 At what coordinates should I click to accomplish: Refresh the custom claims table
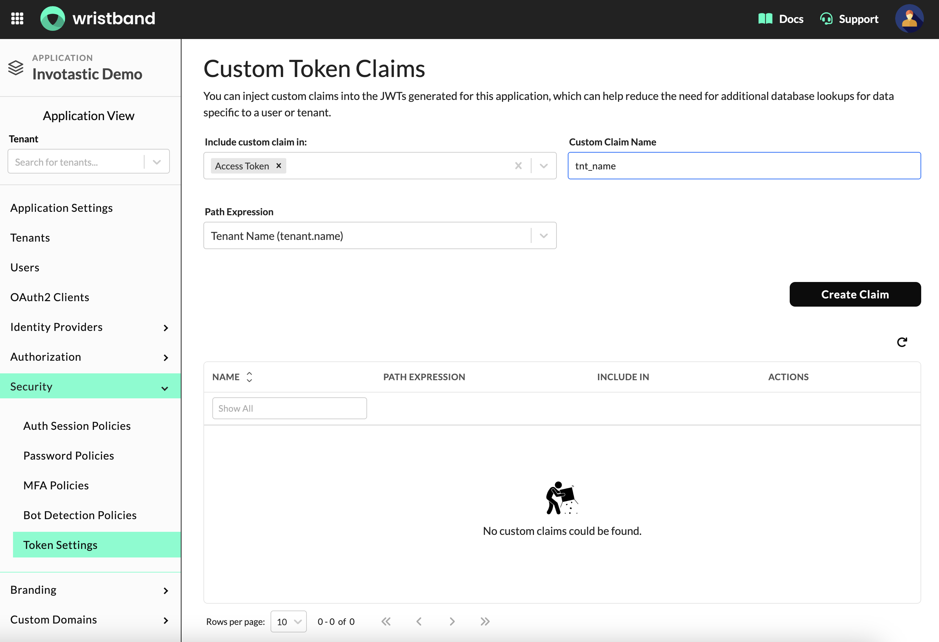click(902, 342)
